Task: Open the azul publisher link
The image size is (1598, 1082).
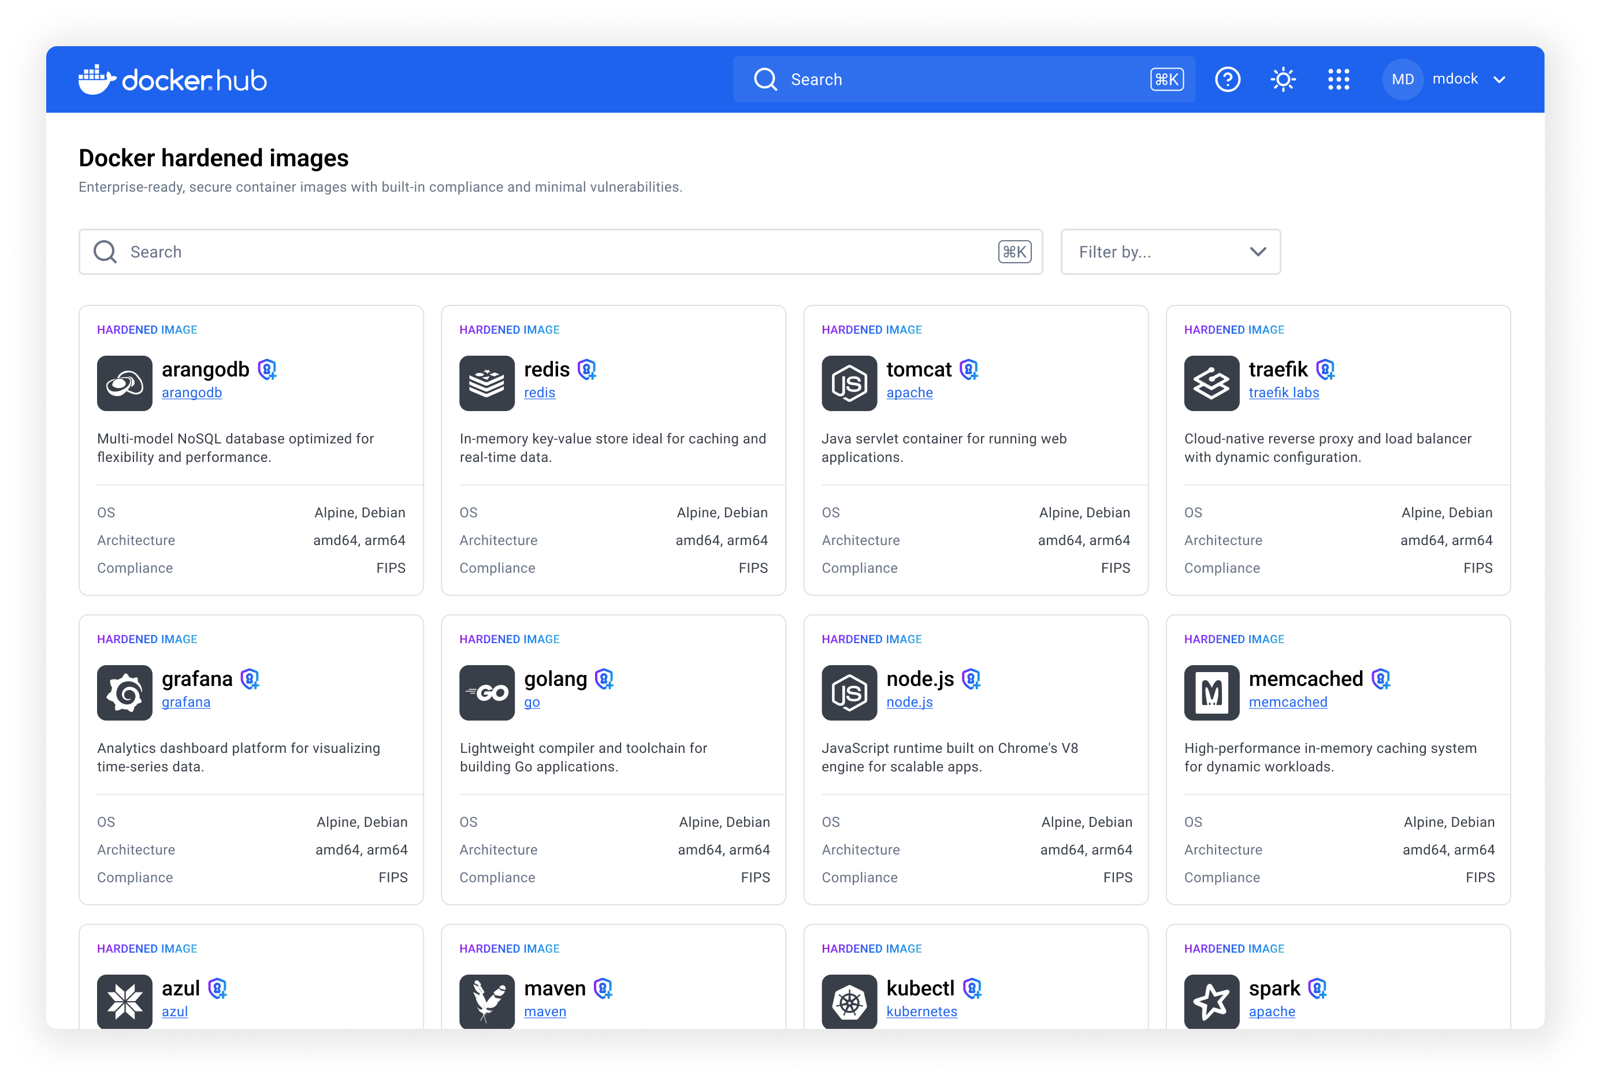Action: click(x=174, y=1011)
